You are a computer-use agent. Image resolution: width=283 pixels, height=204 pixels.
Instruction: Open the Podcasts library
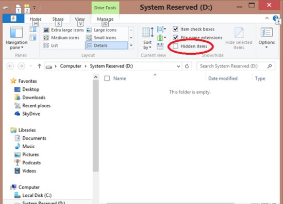(x=27, y=163)
